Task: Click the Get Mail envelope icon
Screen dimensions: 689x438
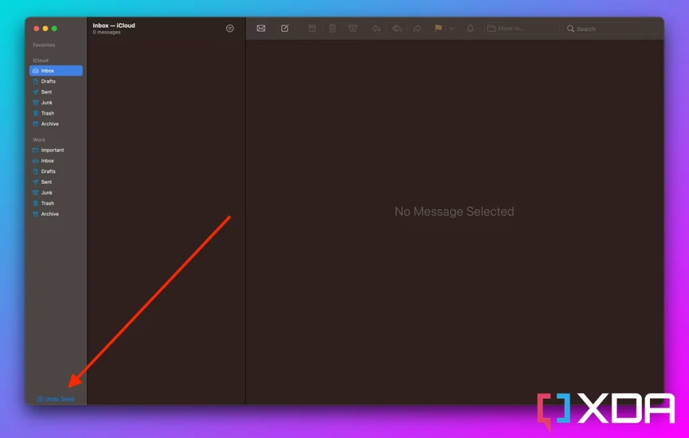Action: coord(261,28)
